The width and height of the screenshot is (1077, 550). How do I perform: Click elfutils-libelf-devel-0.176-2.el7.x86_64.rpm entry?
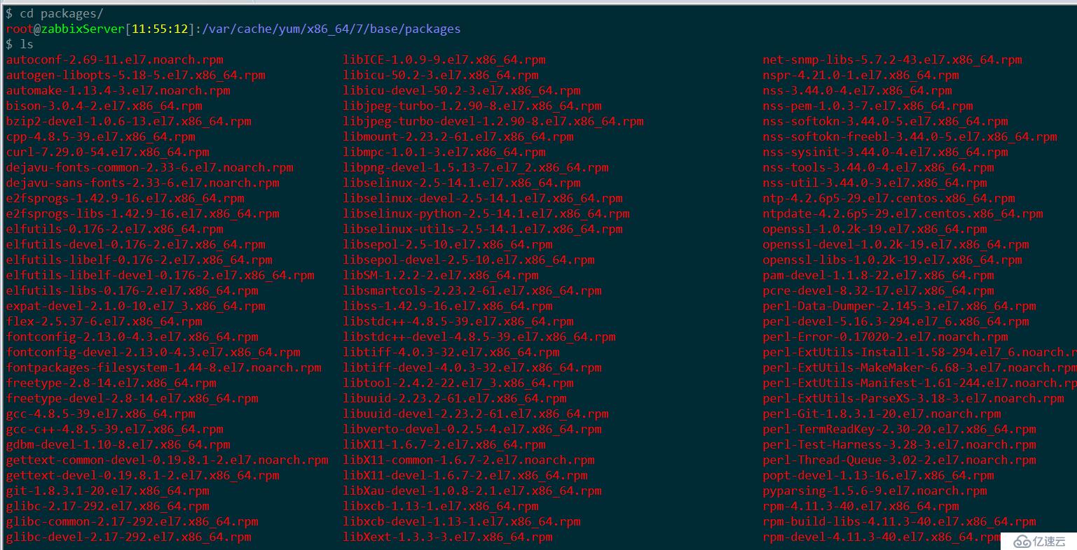160,276
